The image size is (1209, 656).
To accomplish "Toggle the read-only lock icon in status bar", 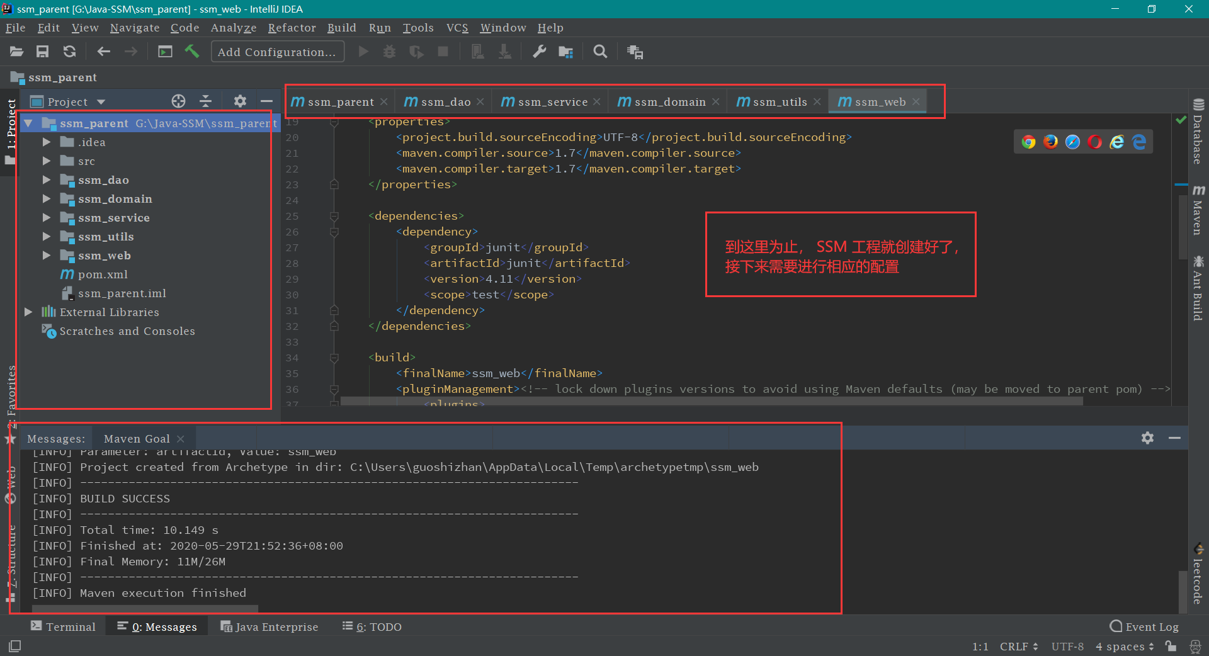I will coord(1171,646).
